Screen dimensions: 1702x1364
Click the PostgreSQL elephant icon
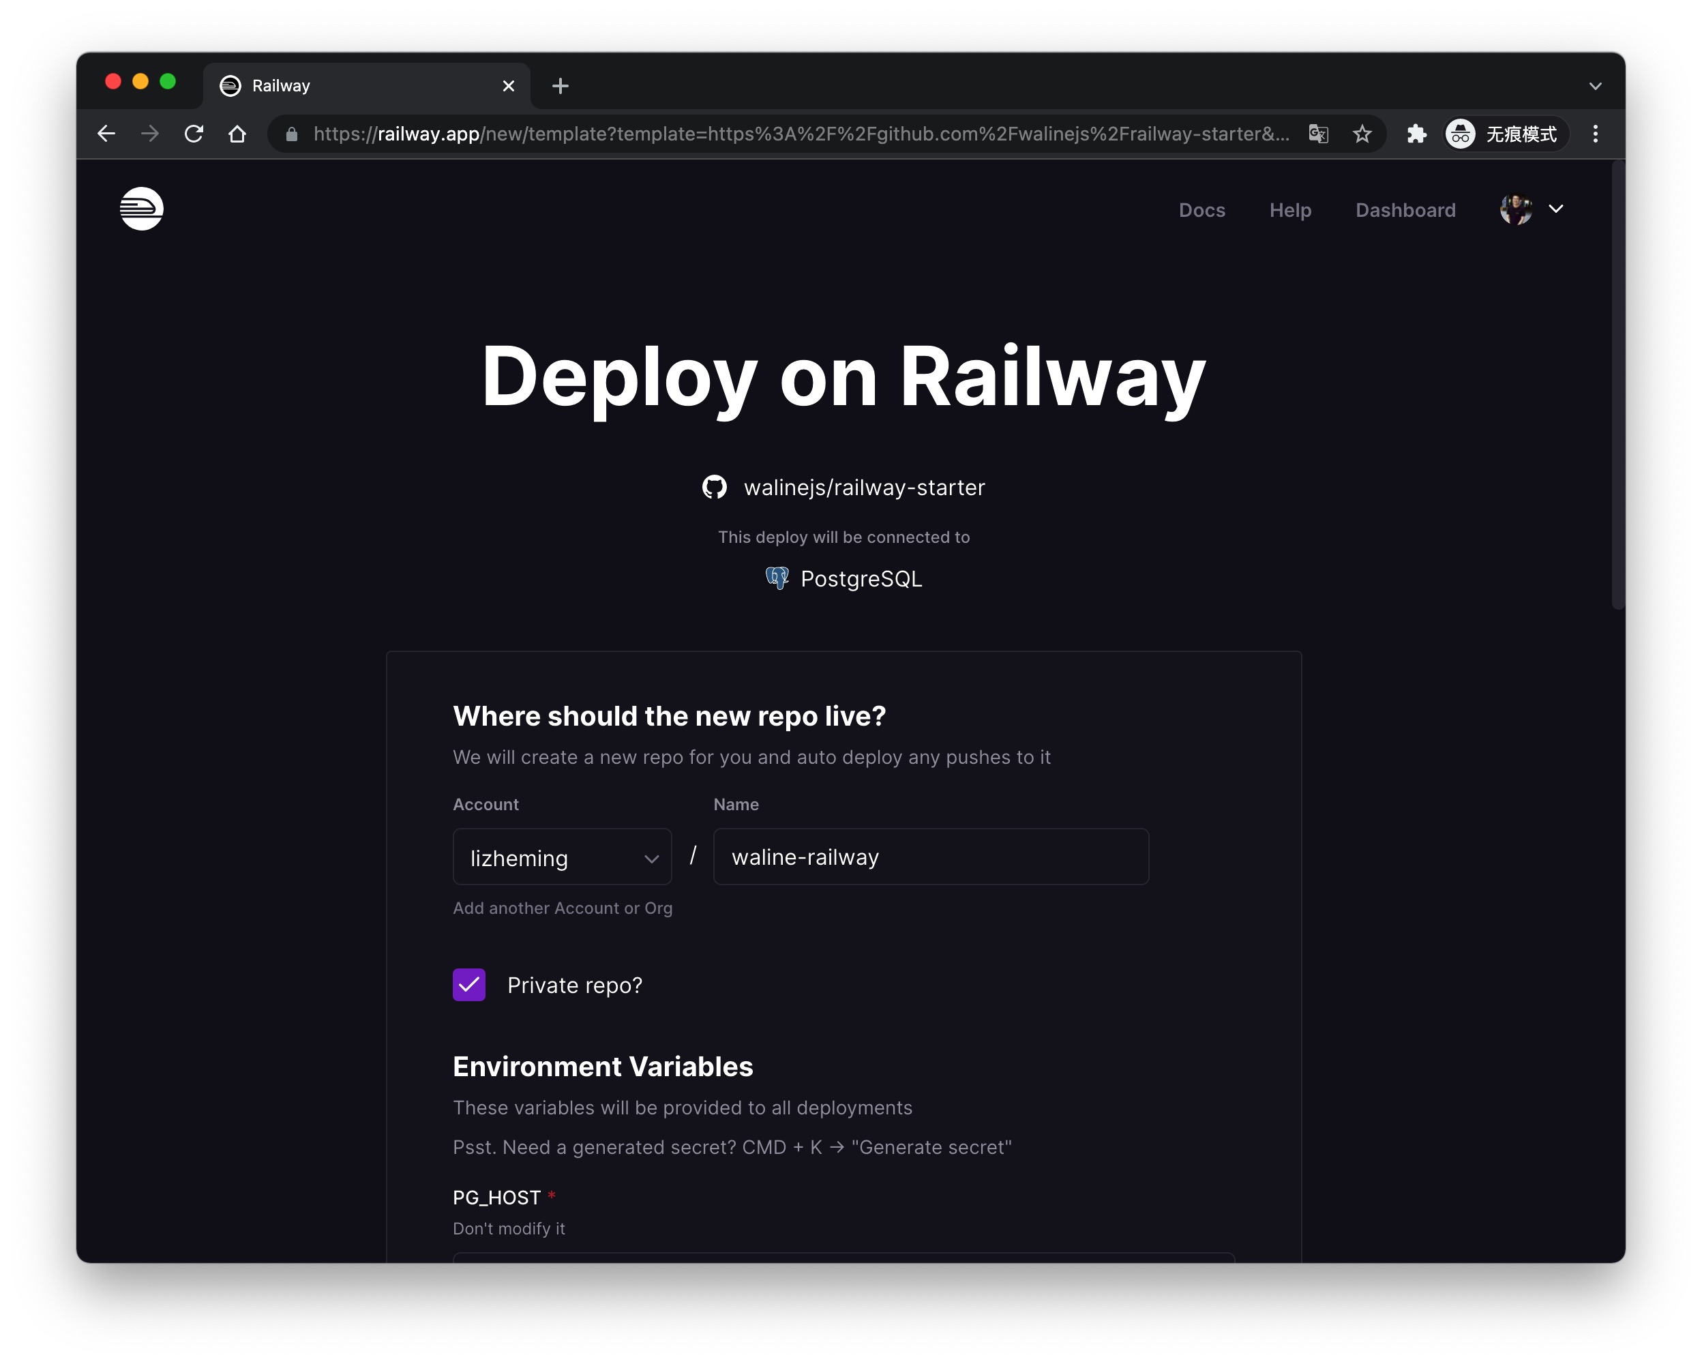pyautogui.click(x=777, y=578)
